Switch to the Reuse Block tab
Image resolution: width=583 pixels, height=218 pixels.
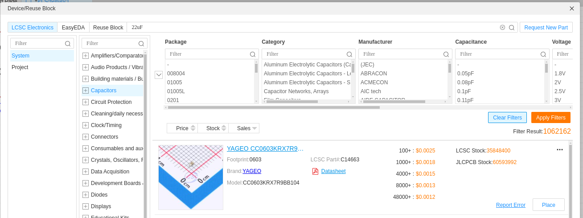pos(108,27)
